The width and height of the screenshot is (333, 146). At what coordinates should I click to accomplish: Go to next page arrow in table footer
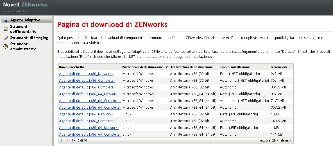tap(67, 140)
